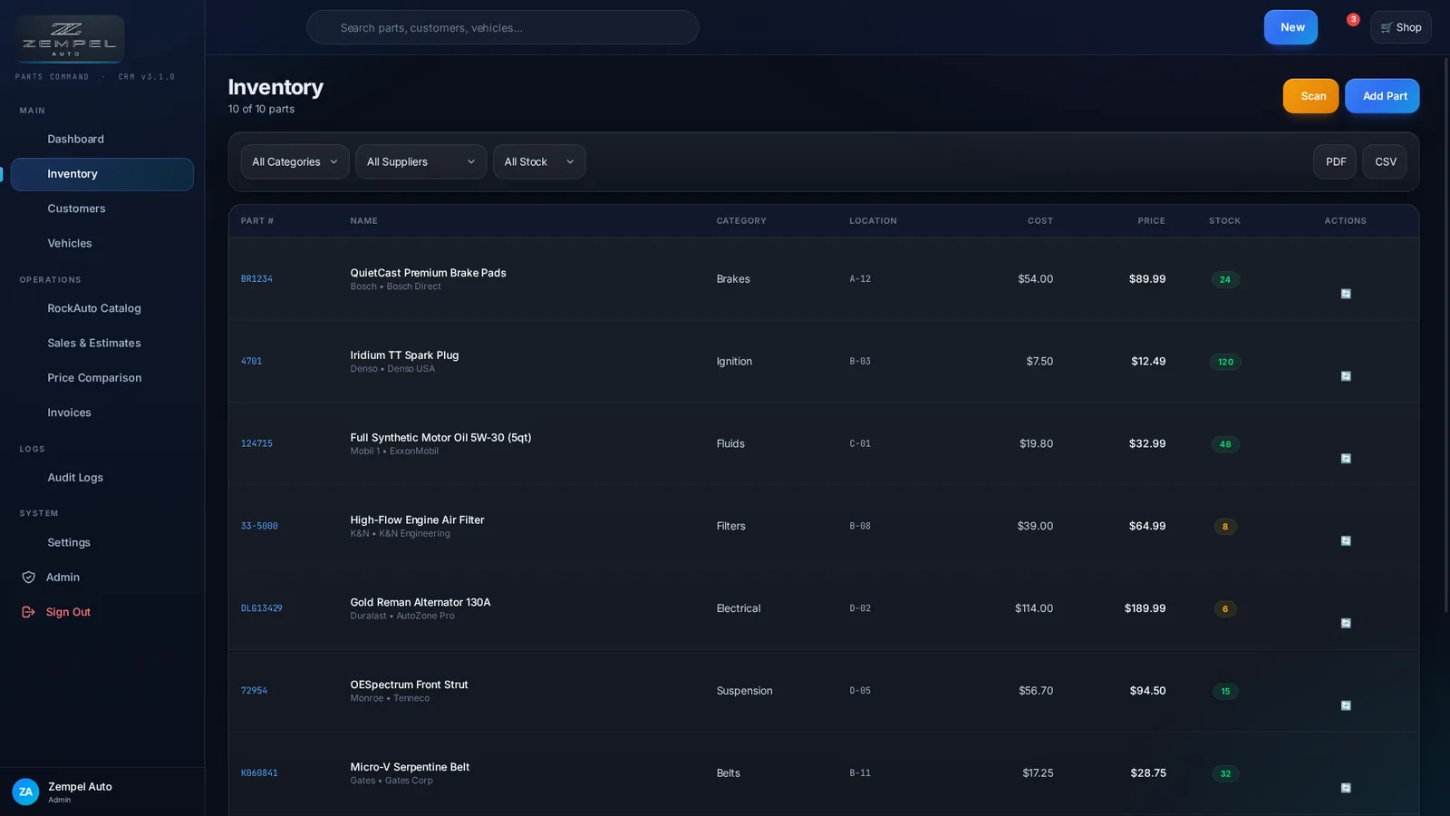Click the blue New button

point(1290,28)
